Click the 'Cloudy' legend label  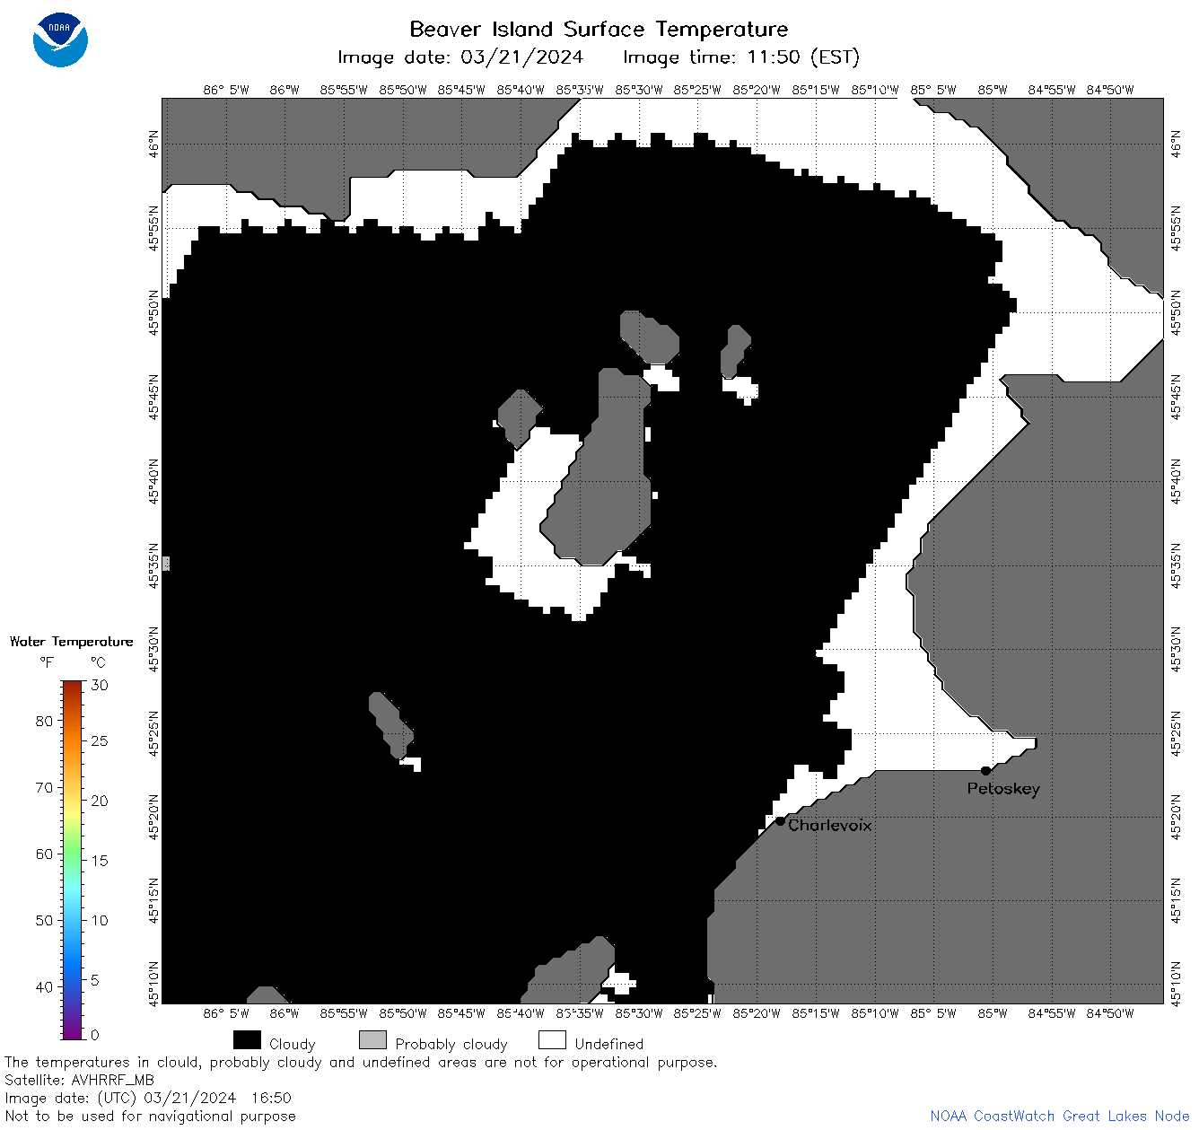(x=293, y=1044)
